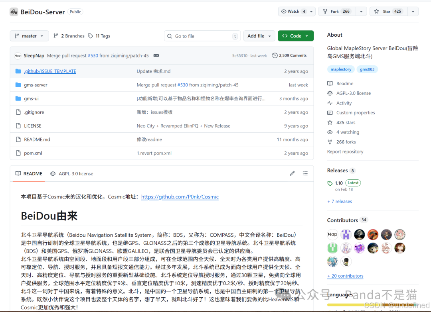Click the BeiDou-Server repository avatar icon
The width and height of the screenshot is (431, 312).
click(14, 12)
